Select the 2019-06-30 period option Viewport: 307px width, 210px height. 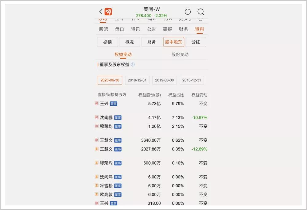164,80
